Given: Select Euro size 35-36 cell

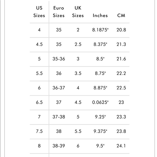Looking at the screenshot, I should [x=59, y=59].
